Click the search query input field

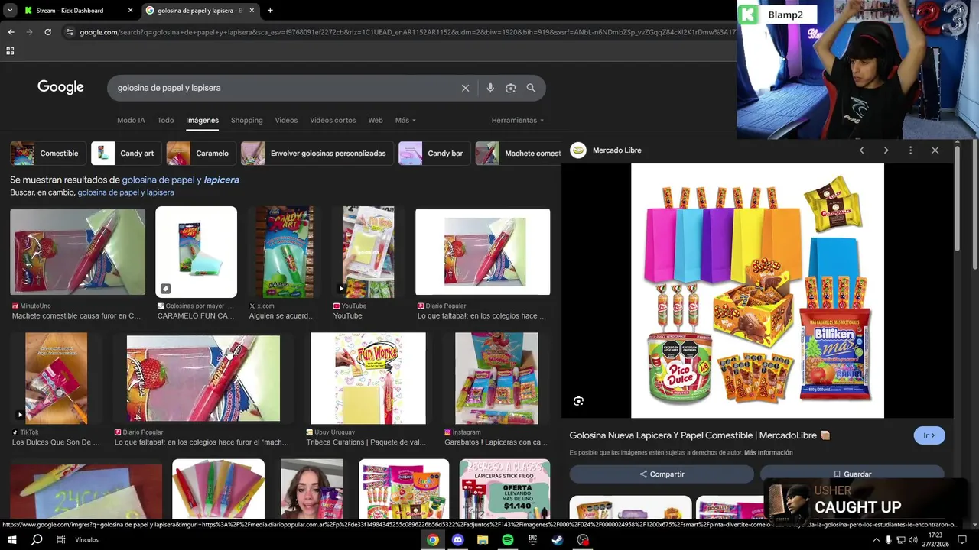pyautogui.click(x=283, y=88)
